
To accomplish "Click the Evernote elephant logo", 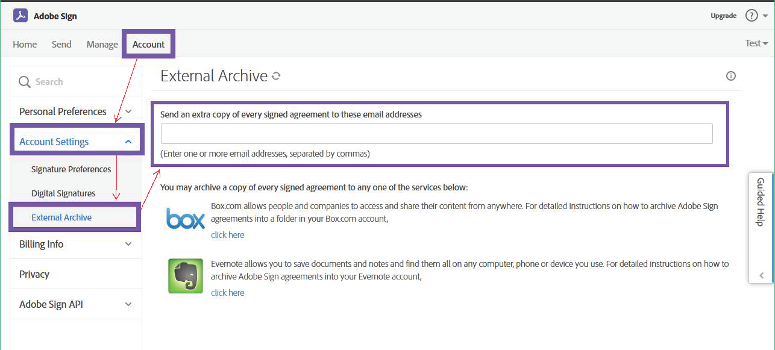I will pos(185,277).
